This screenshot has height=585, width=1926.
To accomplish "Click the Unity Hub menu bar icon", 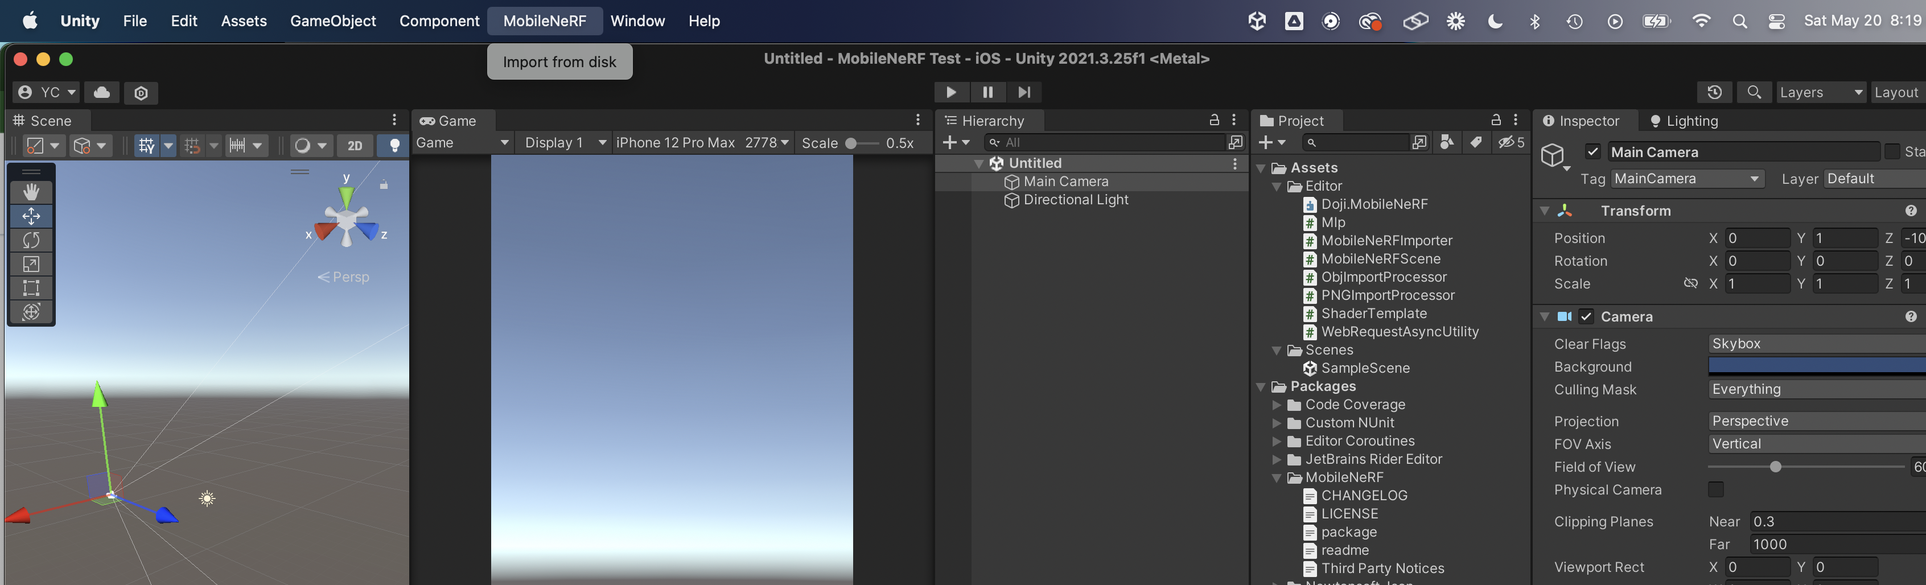I will click(x=1257, y=21).
